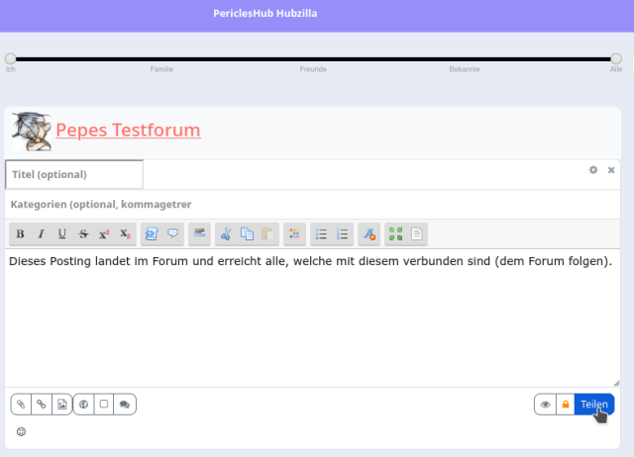Open the emoji smiley picker
The image size is (634, 457).
click(21, 431)
